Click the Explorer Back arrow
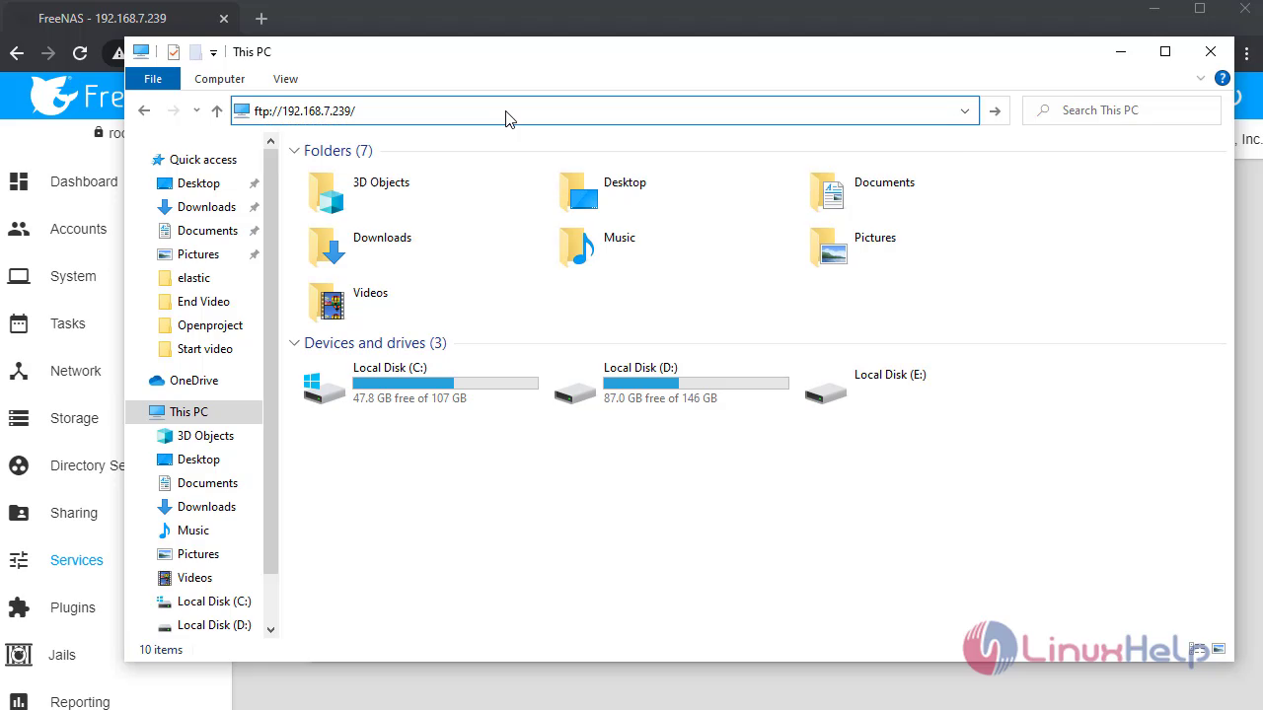1263x710 pixels. tap(144, 110)
